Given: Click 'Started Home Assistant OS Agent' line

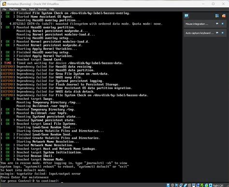Looking at the screenshot, I should pos(37,16).
